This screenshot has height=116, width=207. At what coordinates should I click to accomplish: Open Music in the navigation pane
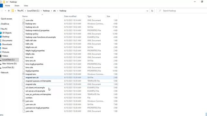click(x=5, y=48)
